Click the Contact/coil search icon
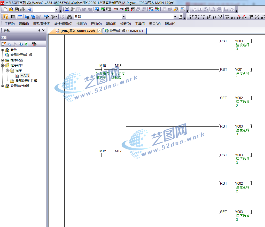 (108, 10)
